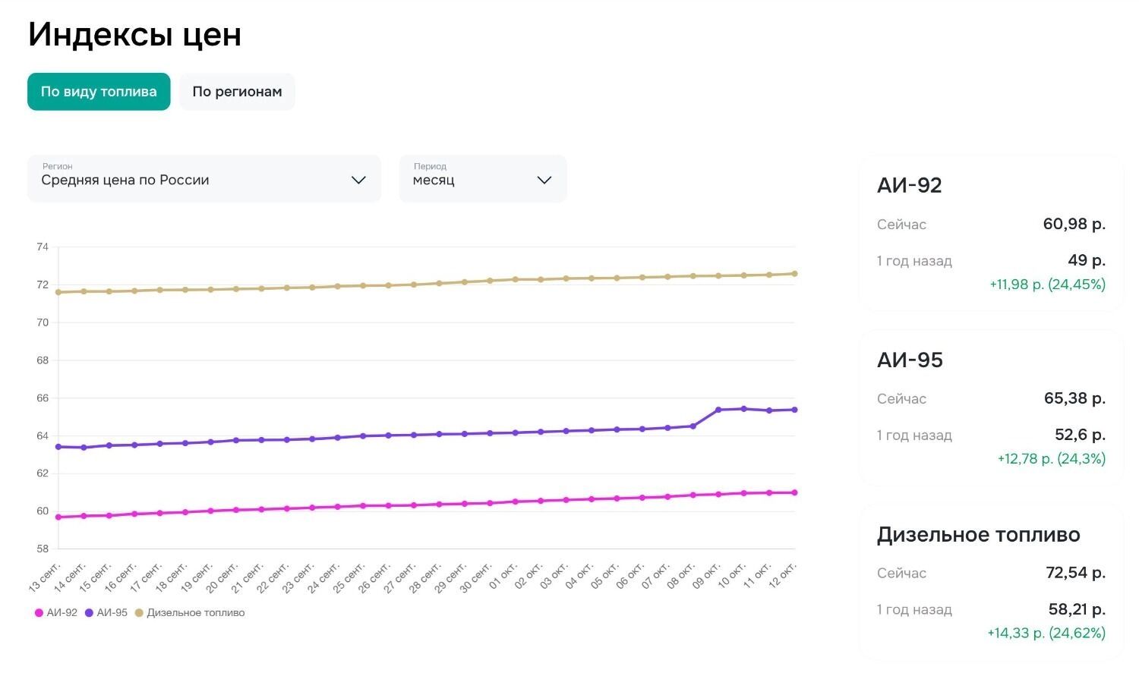This screenshot has height=676, width=1139.
Task: Toggle the АИ-92 series in the chart legend
Action: pos(62,612)
